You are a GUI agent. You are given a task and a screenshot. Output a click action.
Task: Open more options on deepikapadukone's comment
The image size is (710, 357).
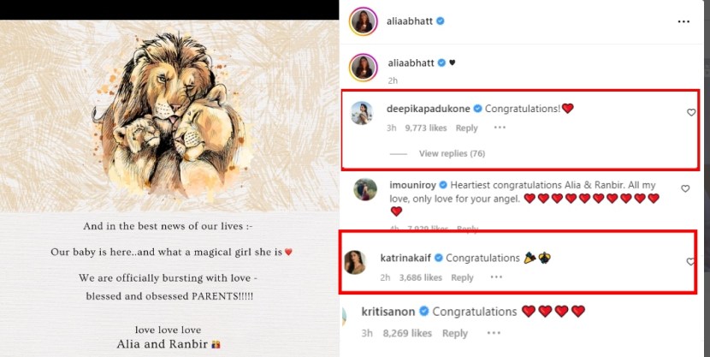[500, 128]
